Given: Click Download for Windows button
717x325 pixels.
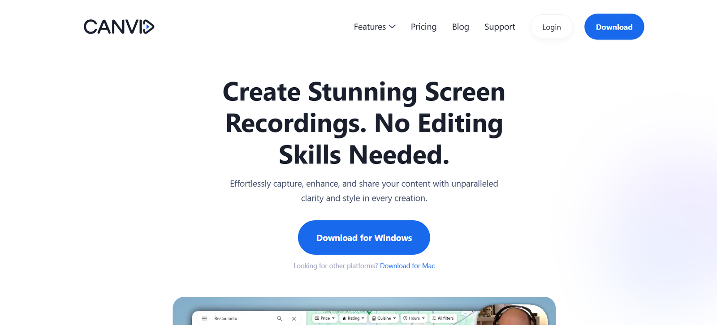Looking at the screenshot, I should [x=364, y=238].
